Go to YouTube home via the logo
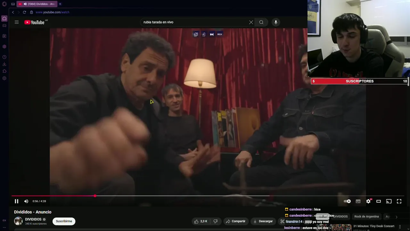This screenshot has width=410, height=231. click(x=35, y=22)
